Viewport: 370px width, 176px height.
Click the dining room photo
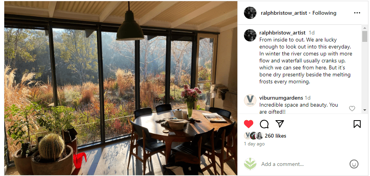coord(121,88)
